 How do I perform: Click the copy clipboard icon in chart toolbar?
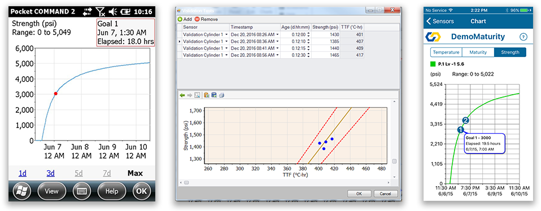[x=207, y=95]
